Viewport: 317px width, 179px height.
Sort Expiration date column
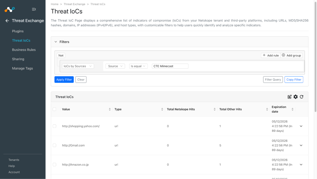point(292,109)
